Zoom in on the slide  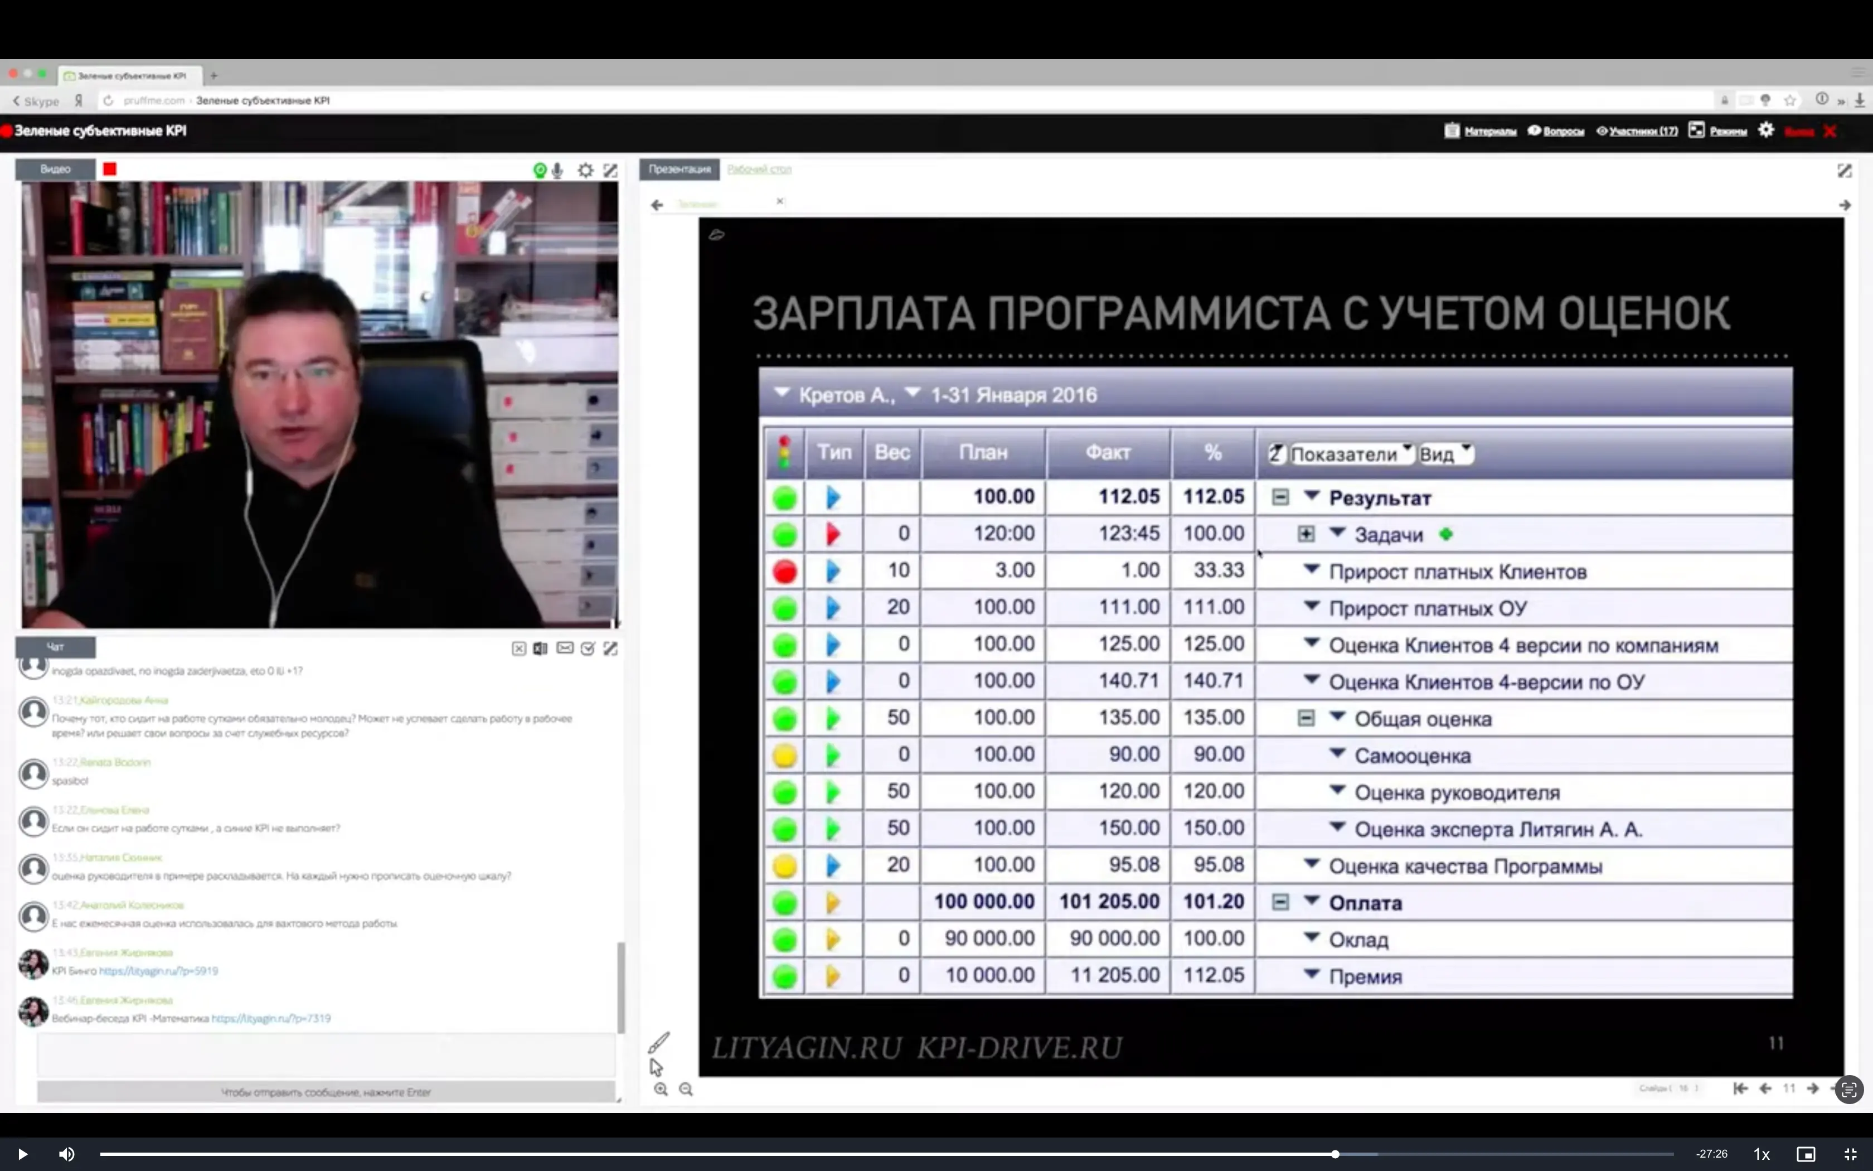(661, 1090)
